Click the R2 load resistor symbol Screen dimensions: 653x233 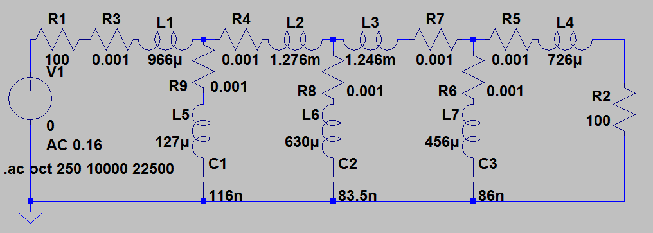click(x=625, y=110)
